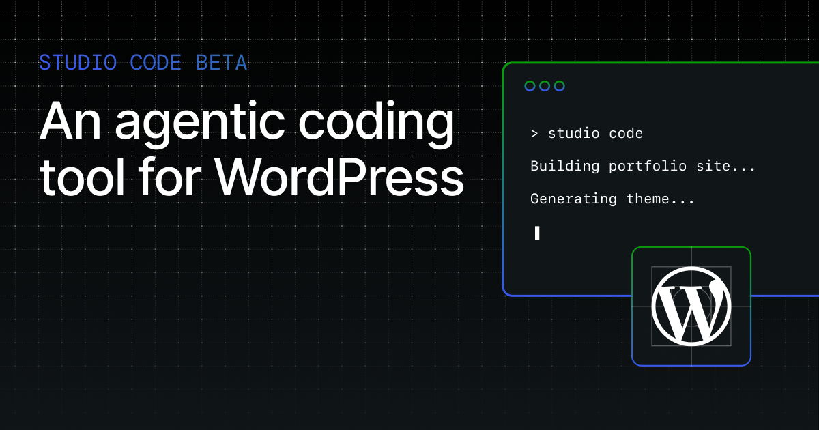The width and height of the screenshot is (819, 430).
Task: Click the "Building portfolio site..." terminal line
Action: (643, 166)
